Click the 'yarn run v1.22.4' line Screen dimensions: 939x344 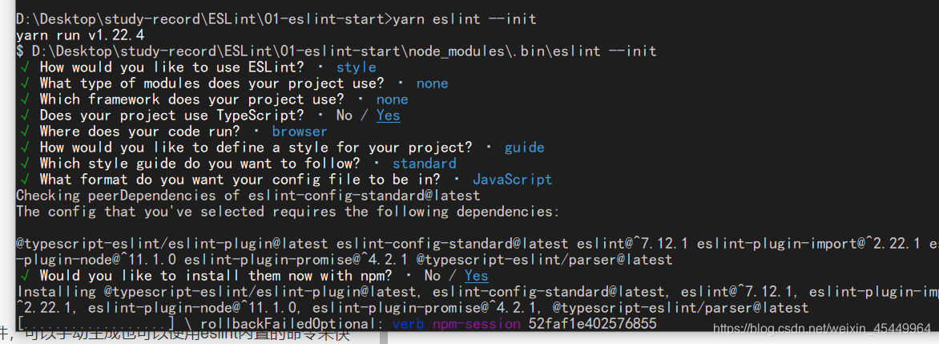80,35
